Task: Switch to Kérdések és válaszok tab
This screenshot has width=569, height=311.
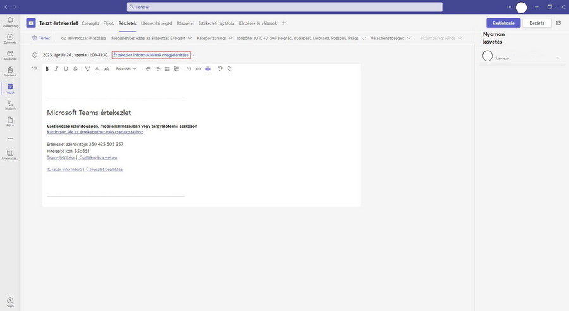Action: (258, 23)
